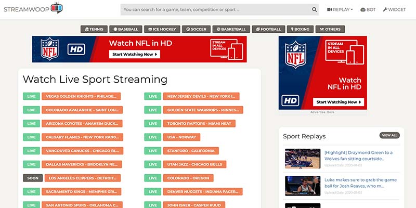This screenshot has height=208, width=416.
Task: Click the HD badge in side ad
Action: tap(290, 100)
